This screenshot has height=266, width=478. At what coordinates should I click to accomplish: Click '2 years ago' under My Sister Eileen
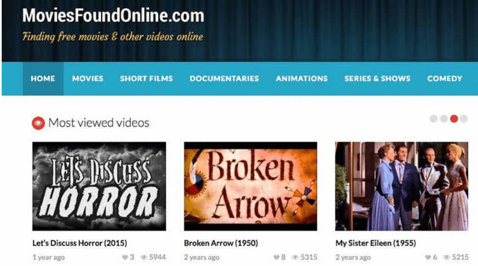pos(353,258)
